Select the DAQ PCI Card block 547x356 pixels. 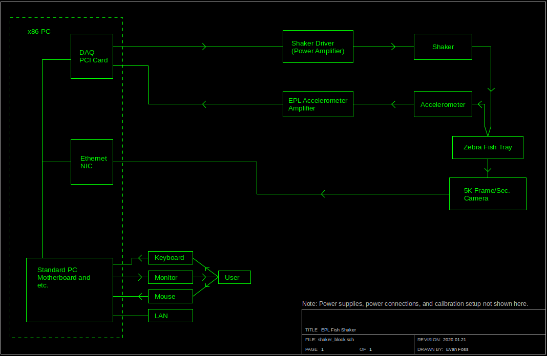coord(92,56)
